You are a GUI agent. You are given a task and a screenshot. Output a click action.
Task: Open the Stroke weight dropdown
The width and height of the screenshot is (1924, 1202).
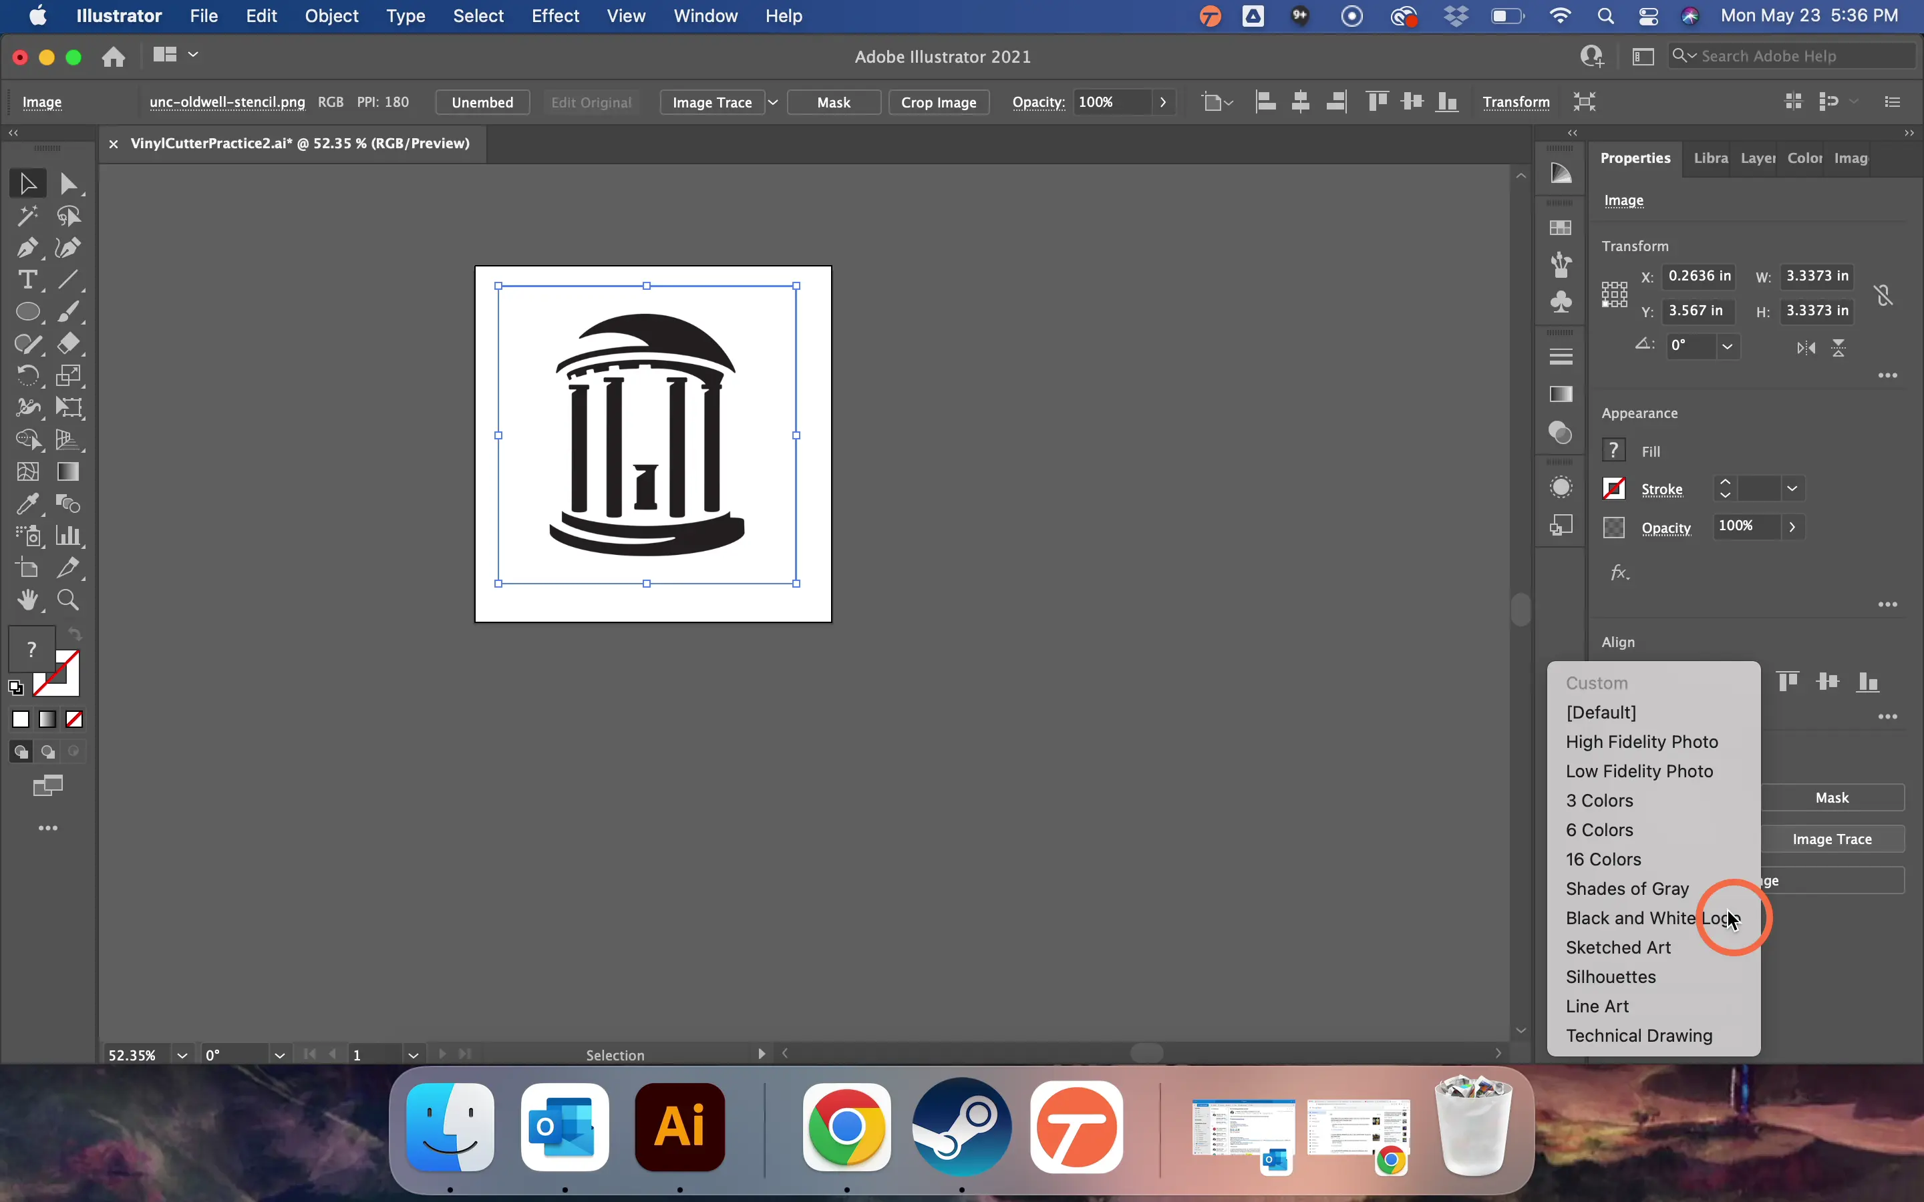click(x=1793, y=489)
